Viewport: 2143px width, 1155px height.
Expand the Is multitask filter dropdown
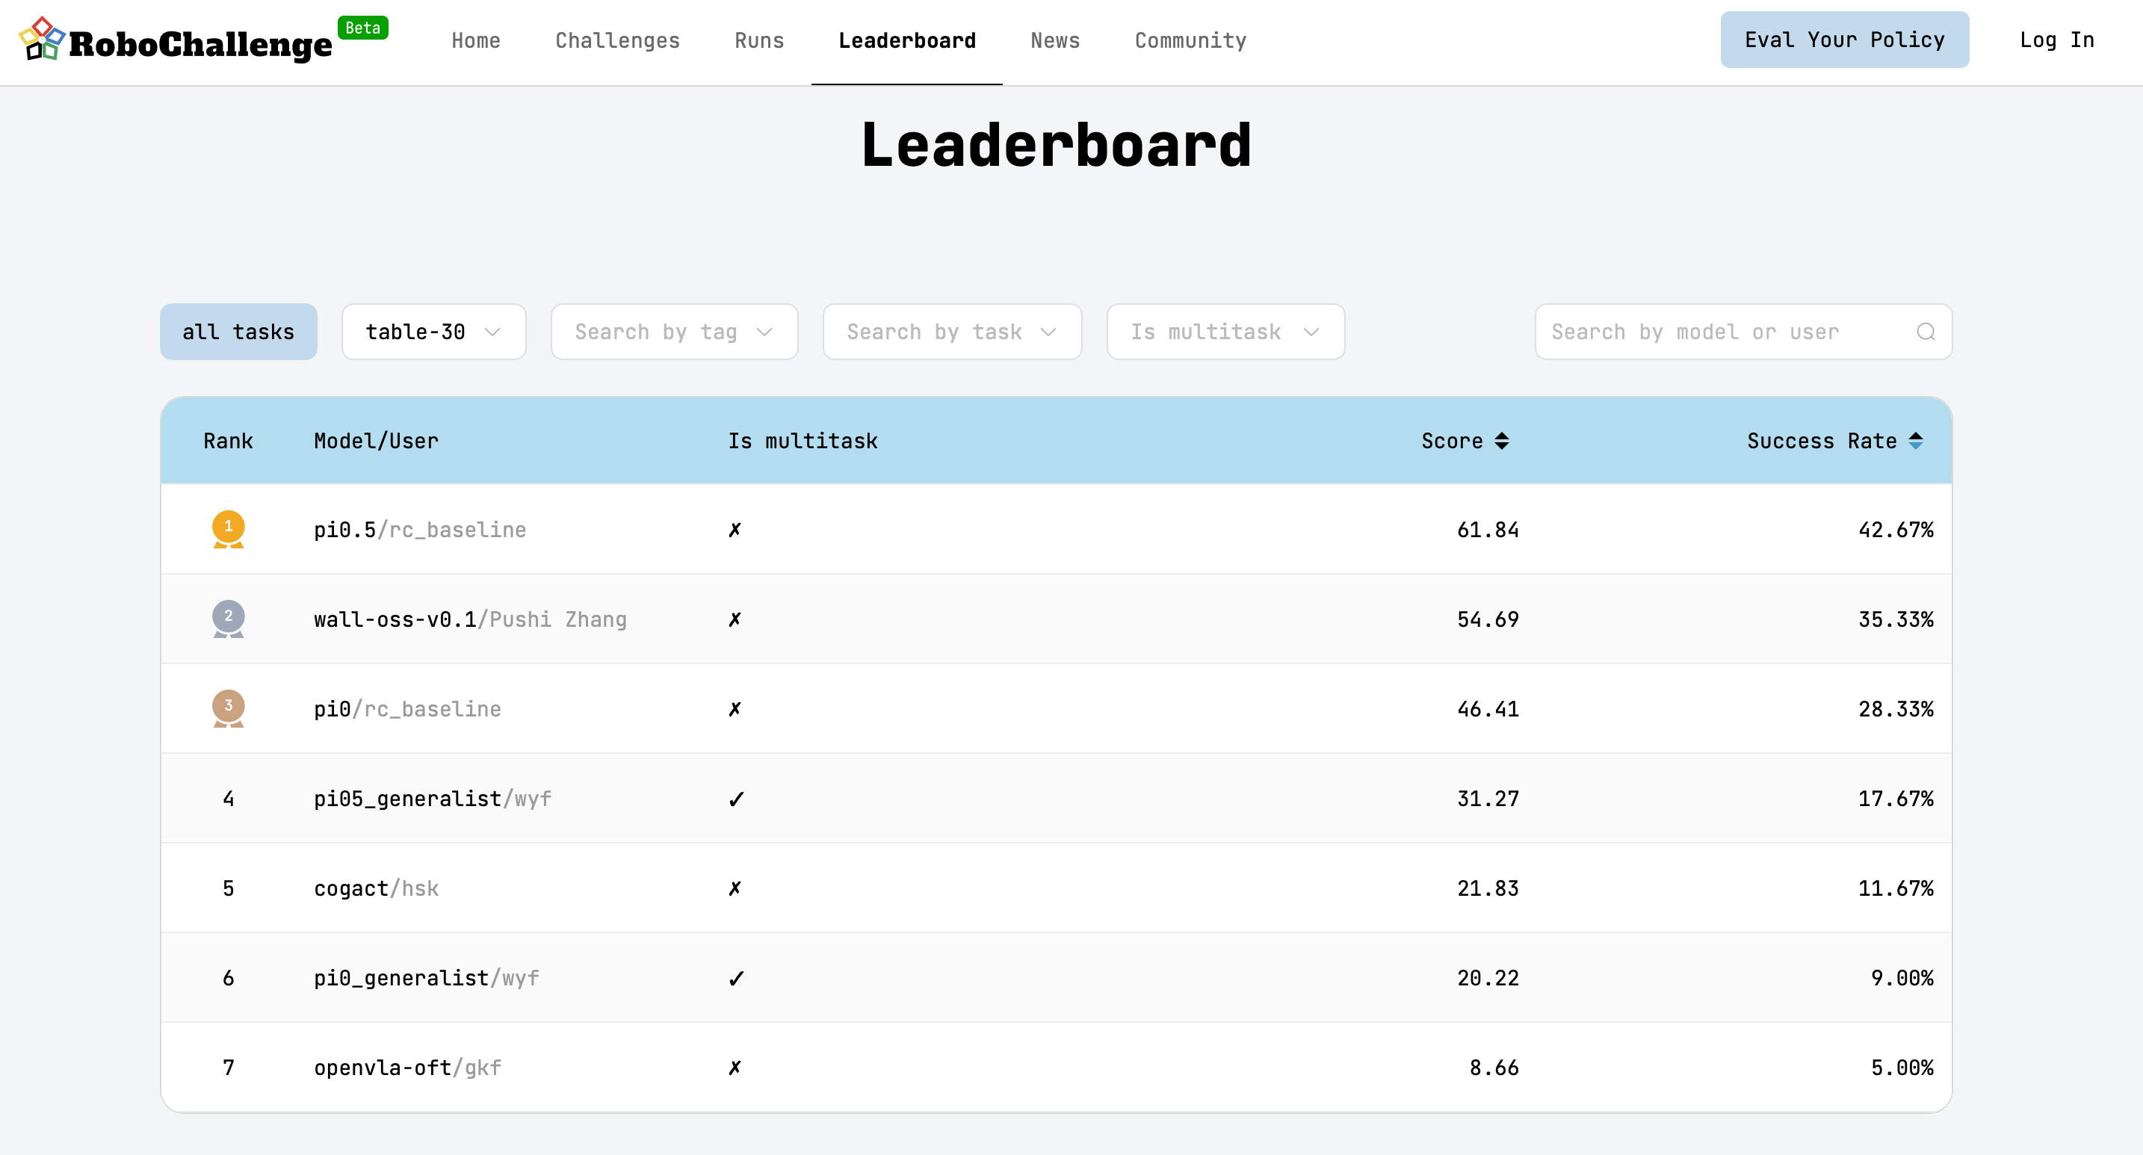point(1225,332)
